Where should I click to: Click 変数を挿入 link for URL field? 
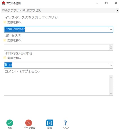[x=14, y=40]
